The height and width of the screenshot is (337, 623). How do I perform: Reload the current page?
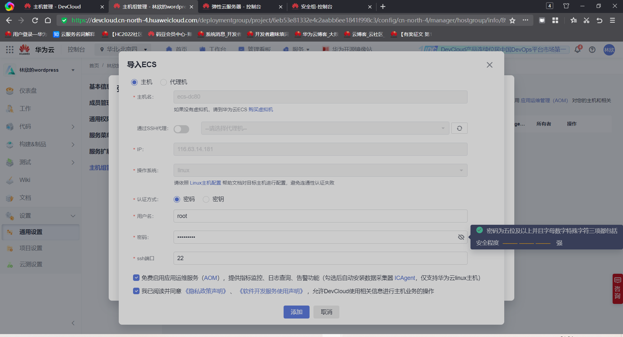tap(35, 20)
